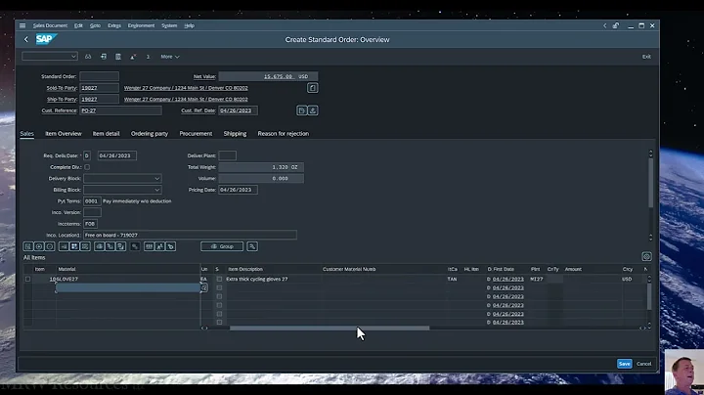Image resolution: width=704 pixels, height=395 pixels.
Task: Click the highlighted select block icon
Action: pos(74,246)
